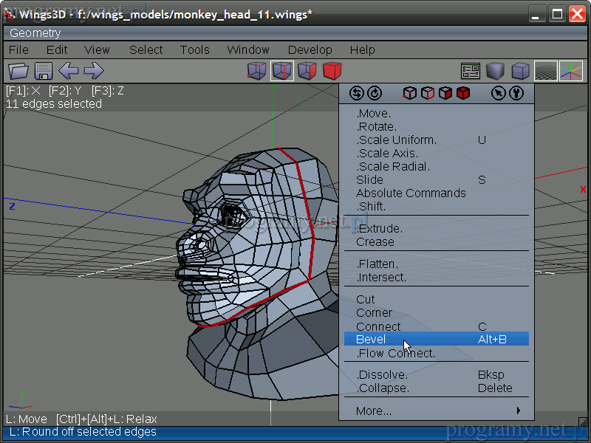Click the Redo right arrow icon
This screenshot has width=591, height=443.
[93, 71]
